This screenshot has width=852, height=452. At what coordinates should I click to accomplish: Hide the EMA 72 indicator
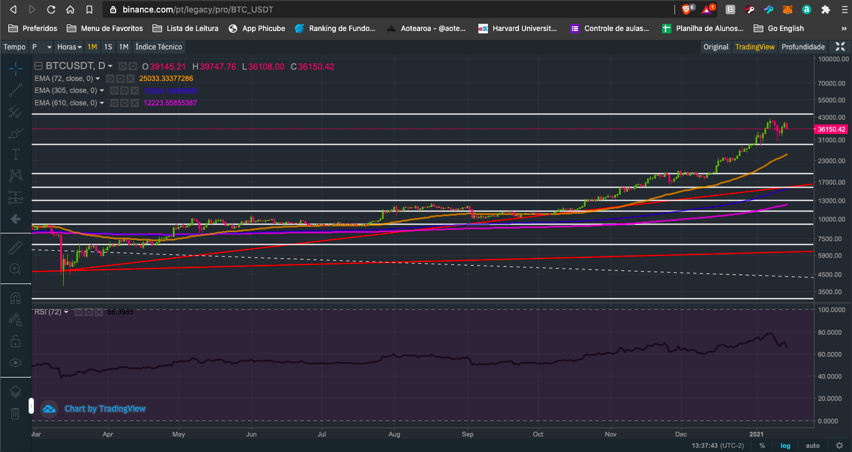click(110, 79)
